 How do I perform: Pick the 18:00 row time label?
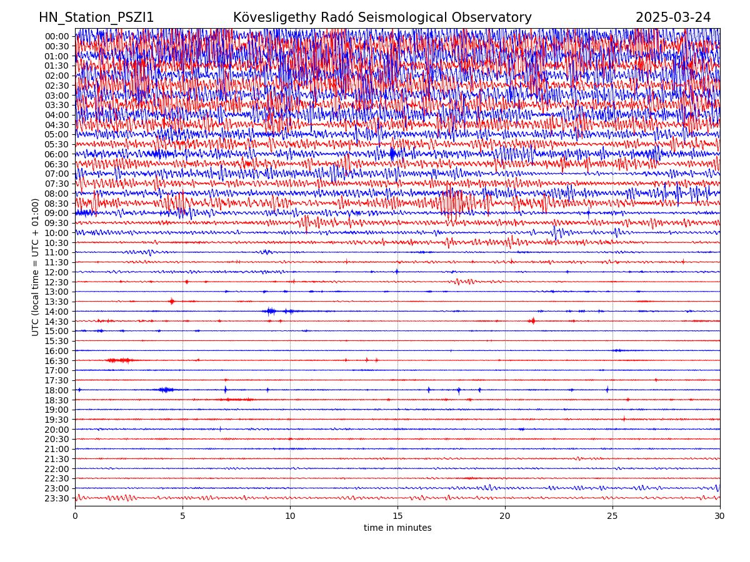(x=56, y=390)
